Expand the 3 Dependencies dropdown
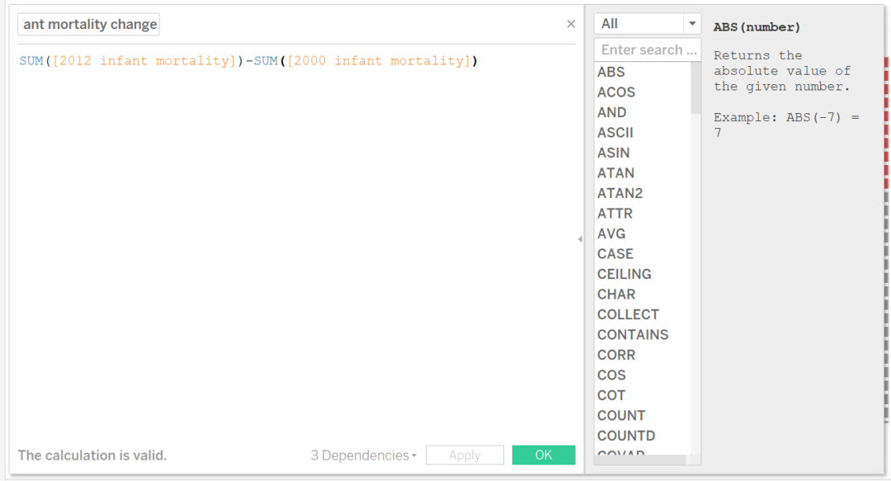This screenshot has height=481, width=891. click(363, 455)
